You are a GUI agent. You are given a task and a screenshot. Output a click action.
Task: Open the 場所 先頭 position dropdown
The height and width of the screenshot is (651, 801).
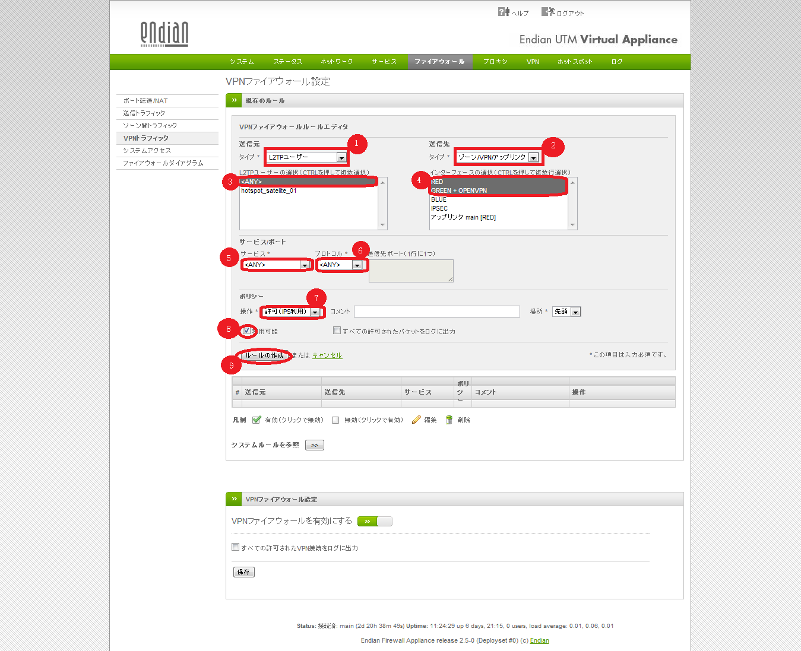coord(566,312)
